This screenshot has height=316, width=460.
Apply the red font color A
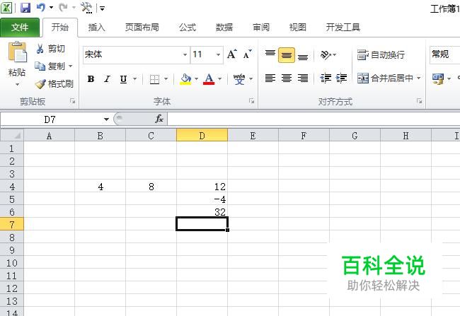[209, 79]
